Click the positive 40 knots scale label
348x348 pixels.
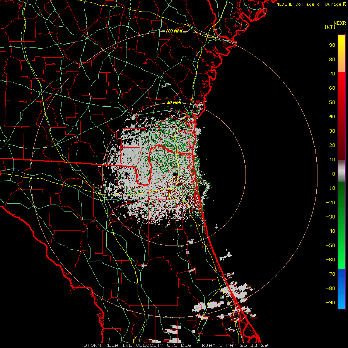click(332, 116)
